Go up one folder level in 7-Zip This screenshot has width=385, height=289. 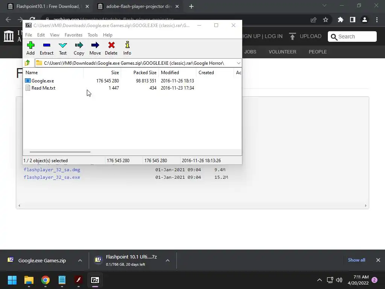click(27, 63)
